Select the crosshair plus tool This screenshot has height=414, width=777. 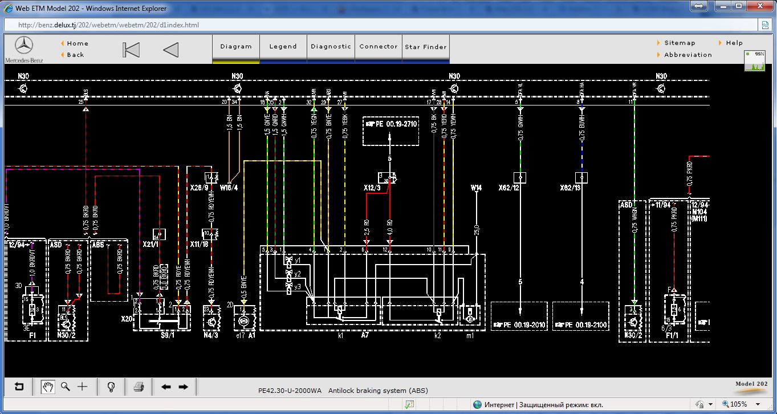pyautogui.click(x=83, y=387)
